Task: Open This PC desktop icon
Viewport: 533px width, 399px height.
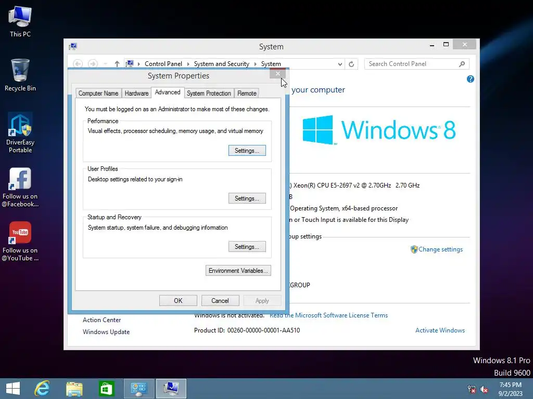Action: pos(20,21)
